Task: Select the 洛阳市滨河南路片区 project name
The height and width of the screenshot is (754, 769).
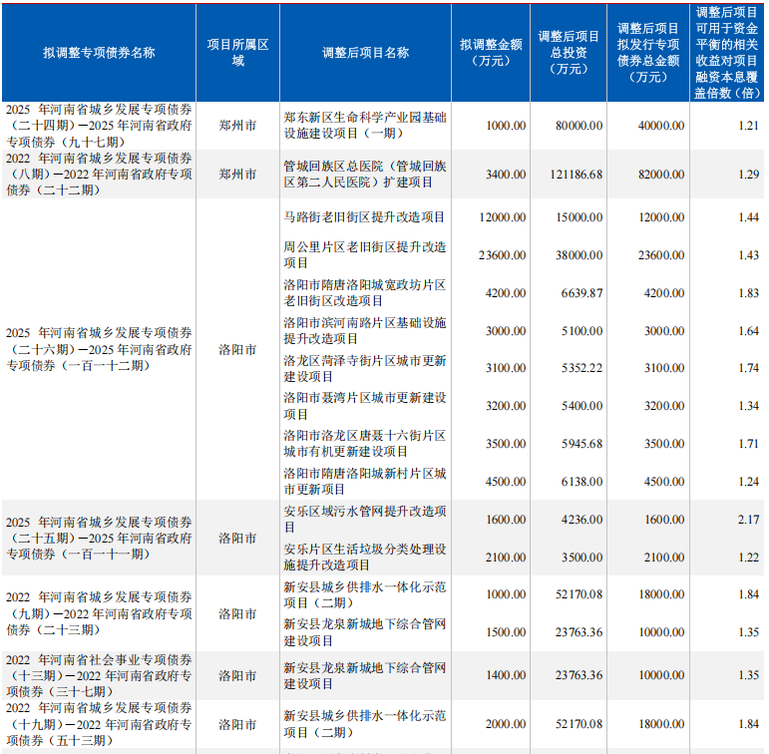Action: [x=365, y=331]
